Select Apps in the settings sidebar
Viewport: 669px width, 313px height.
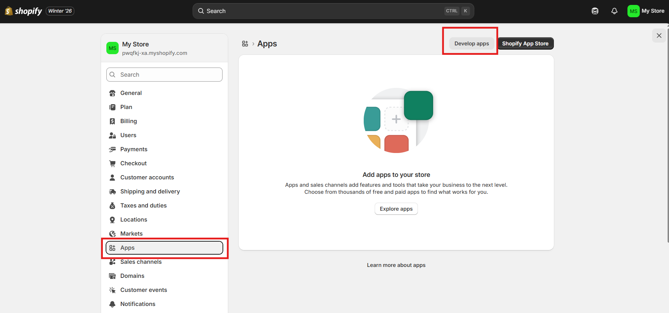click(x=164, y=248)
